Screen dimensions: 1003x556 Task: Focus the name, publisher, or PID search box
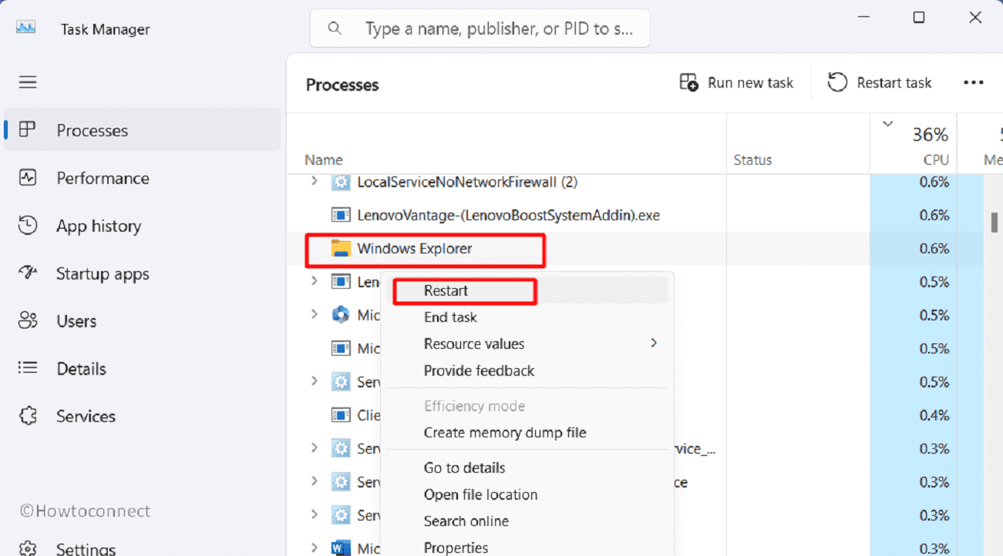(x=480, y=28)
